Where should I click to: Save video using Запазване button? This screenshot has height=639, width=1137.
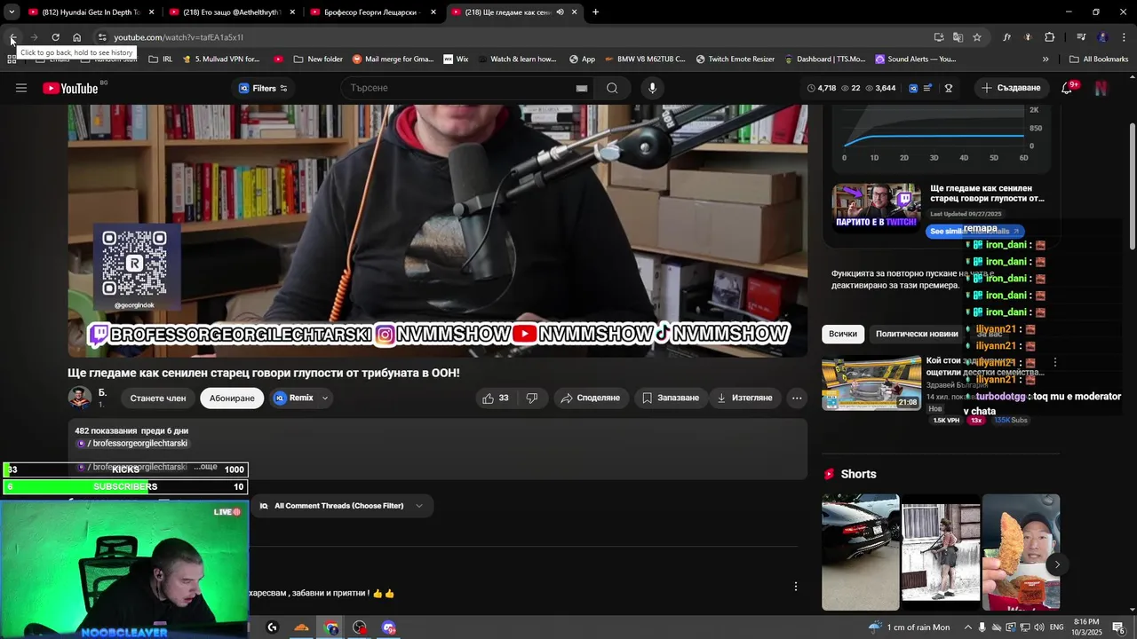671,398
